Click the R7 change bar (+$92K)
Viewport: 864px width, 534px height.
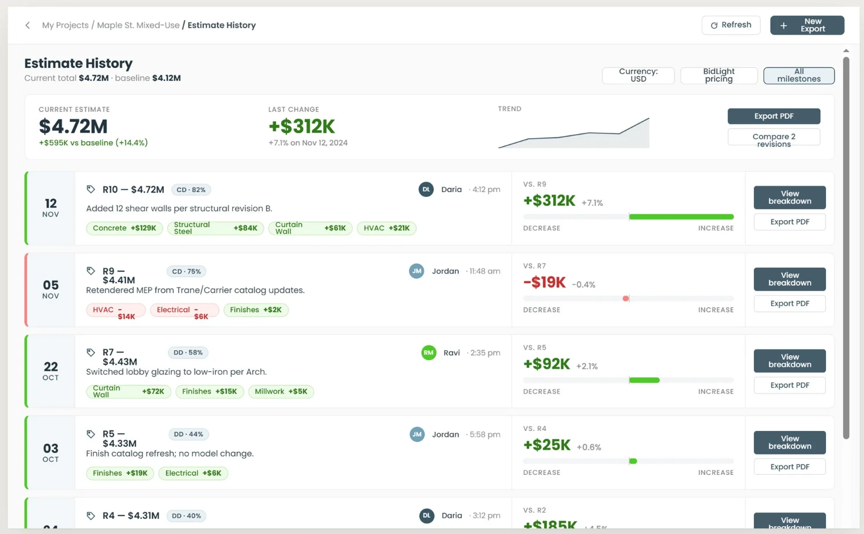click(628, 380)
